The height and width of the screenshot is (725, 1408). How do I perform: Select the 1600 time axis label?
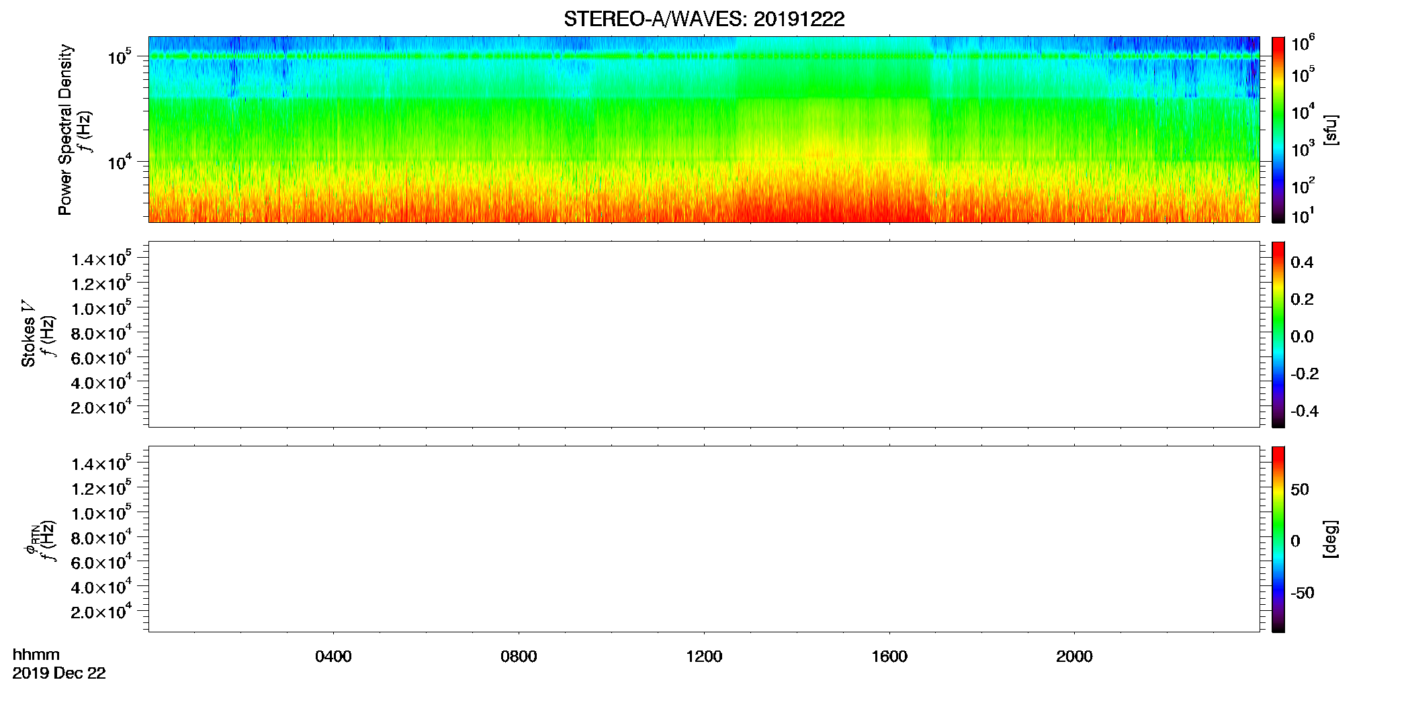point(889,657)
